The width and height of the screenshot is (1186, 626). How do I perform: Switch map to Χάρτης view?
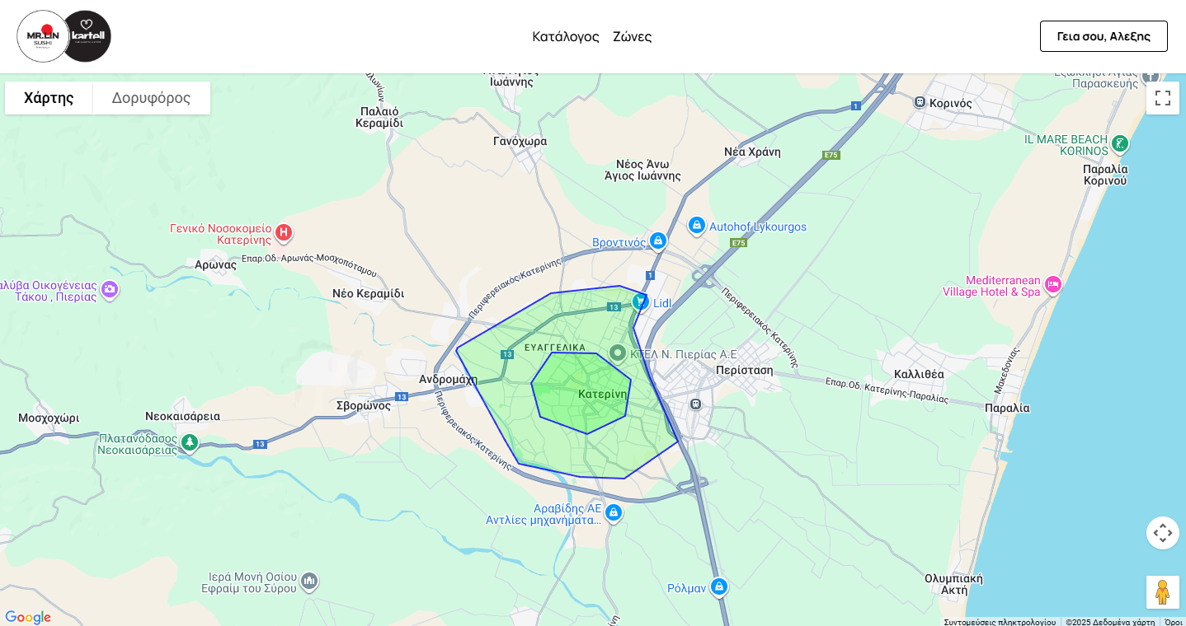tap(49, 98)
